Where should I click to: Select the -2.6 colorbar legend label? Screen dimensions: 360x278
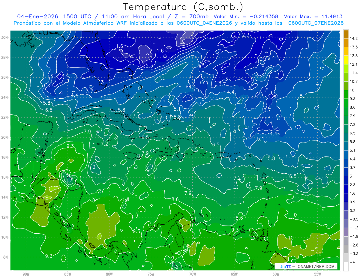tap(353, 245)
